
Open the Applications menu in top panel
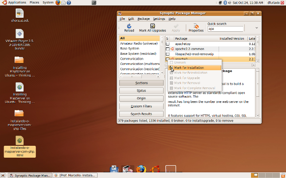click(x=17, y=3)
